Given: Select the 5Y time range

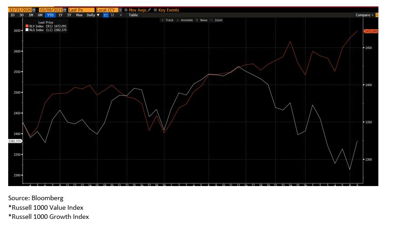Looking at the screenshot, I should pyautogui.click(x=69, y=15).
